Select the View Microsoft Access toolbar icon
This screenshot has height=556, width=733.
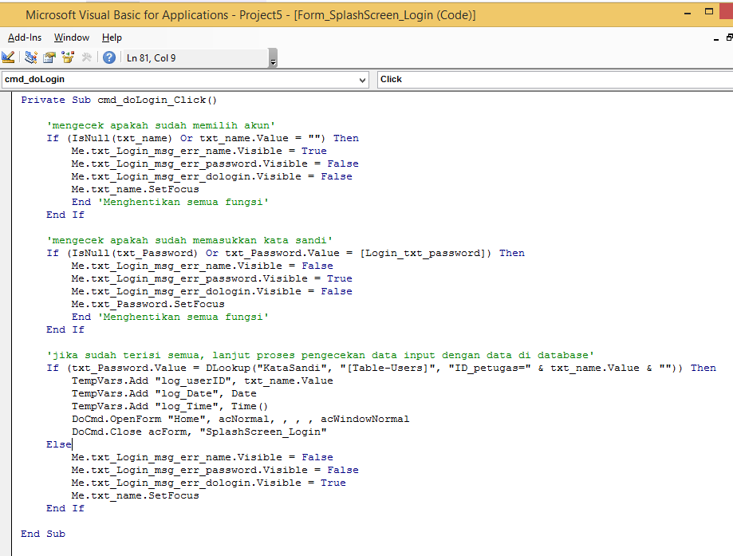coord(8,57)
